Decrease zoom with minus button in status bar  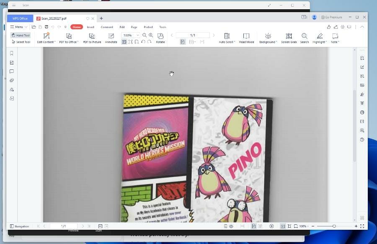pyautogui.click(x=313, y=226)
